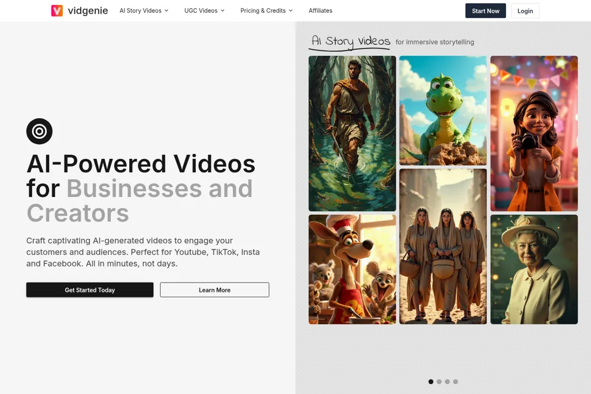
Task: Click the Login button
Action: pos(525,11)
